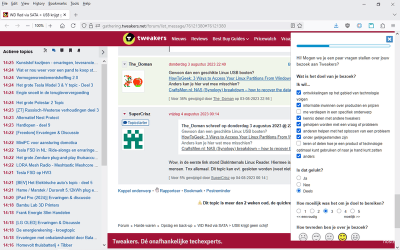
Task: Open the Pricewatch navigation item
Action: coord(265,39)
